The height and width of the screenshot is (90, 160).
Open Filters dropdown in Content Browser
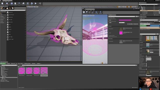click(x=20, y=65)
